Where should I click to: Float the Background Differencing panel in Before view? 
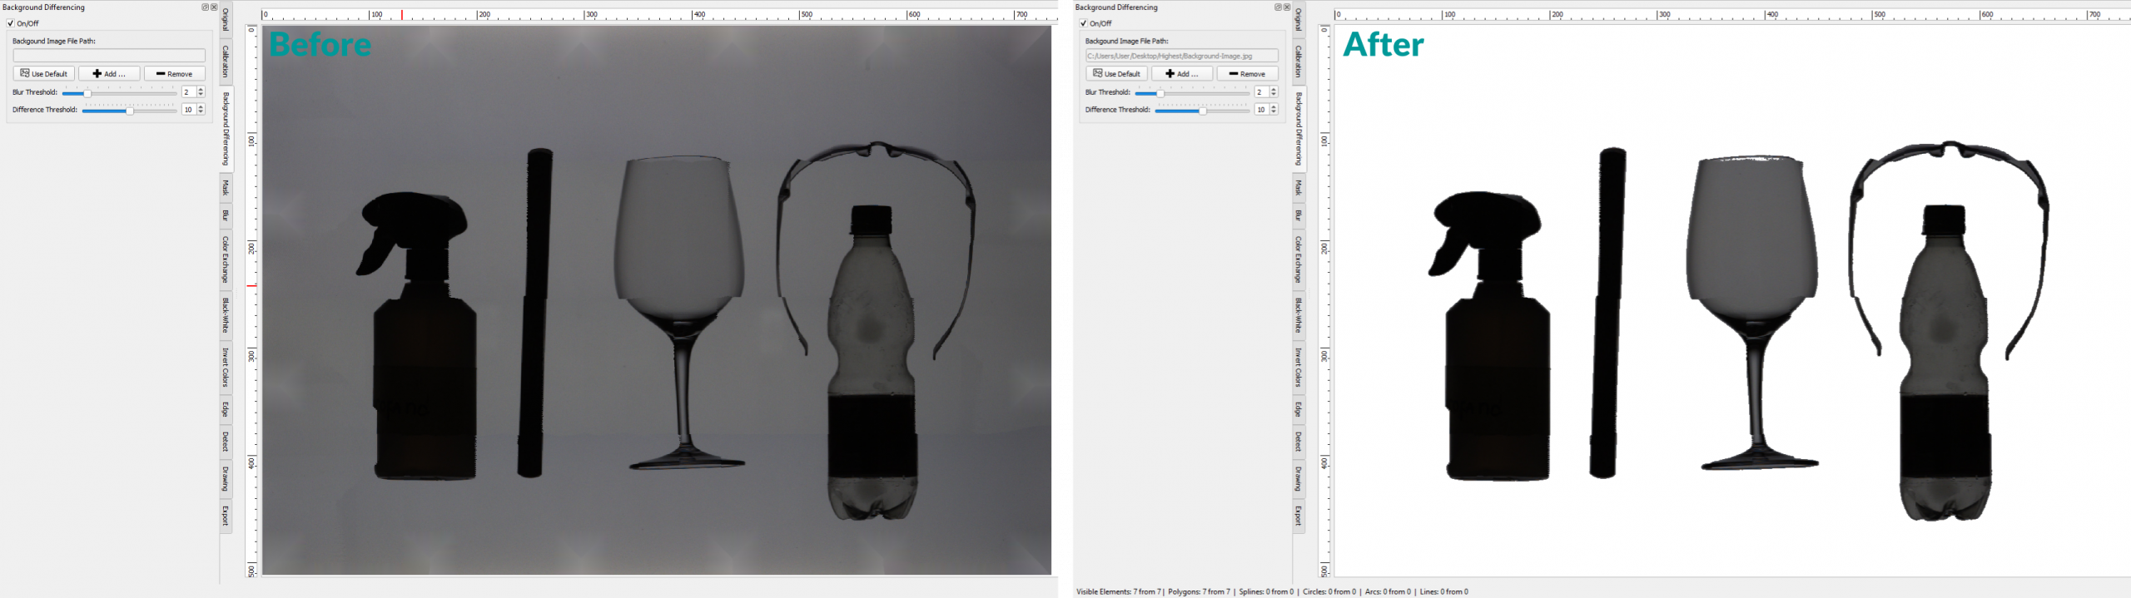click(206, 7)
